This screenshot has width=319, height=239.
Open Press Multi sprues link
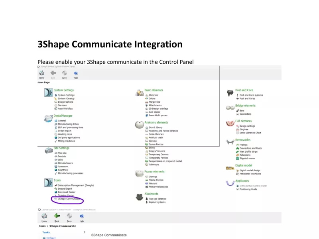[158, 115]
